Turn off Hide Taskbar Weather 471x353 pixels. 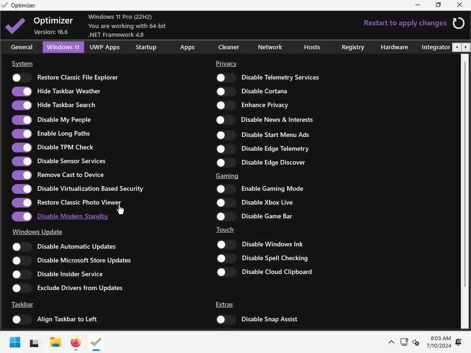22,91
